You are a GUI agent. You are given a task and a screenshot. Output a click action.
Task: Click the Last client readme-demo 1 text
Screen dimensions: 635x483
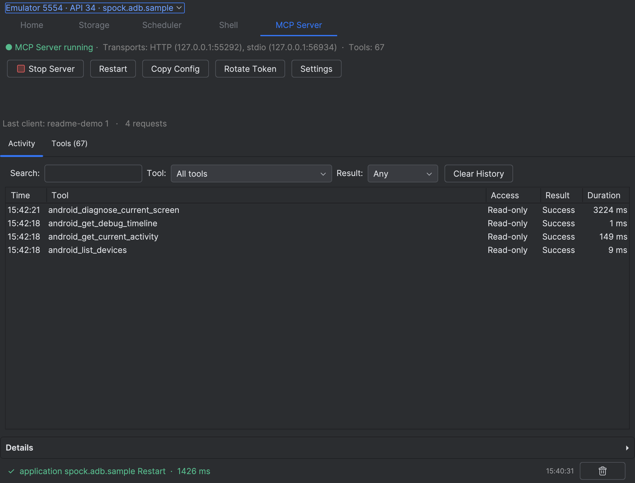pyautogui.click(x=56, y=123)
